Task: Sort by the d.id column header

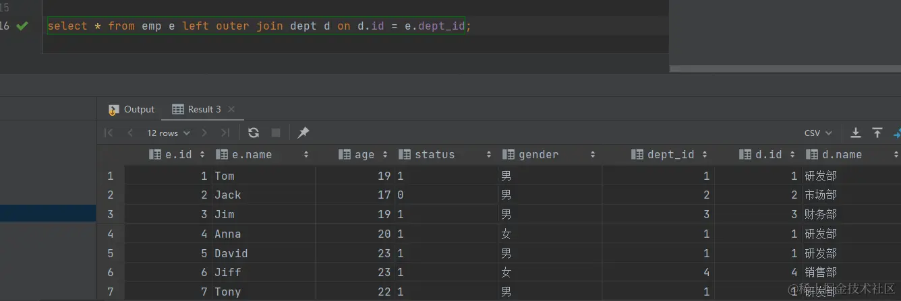Action: click(758, 154)
